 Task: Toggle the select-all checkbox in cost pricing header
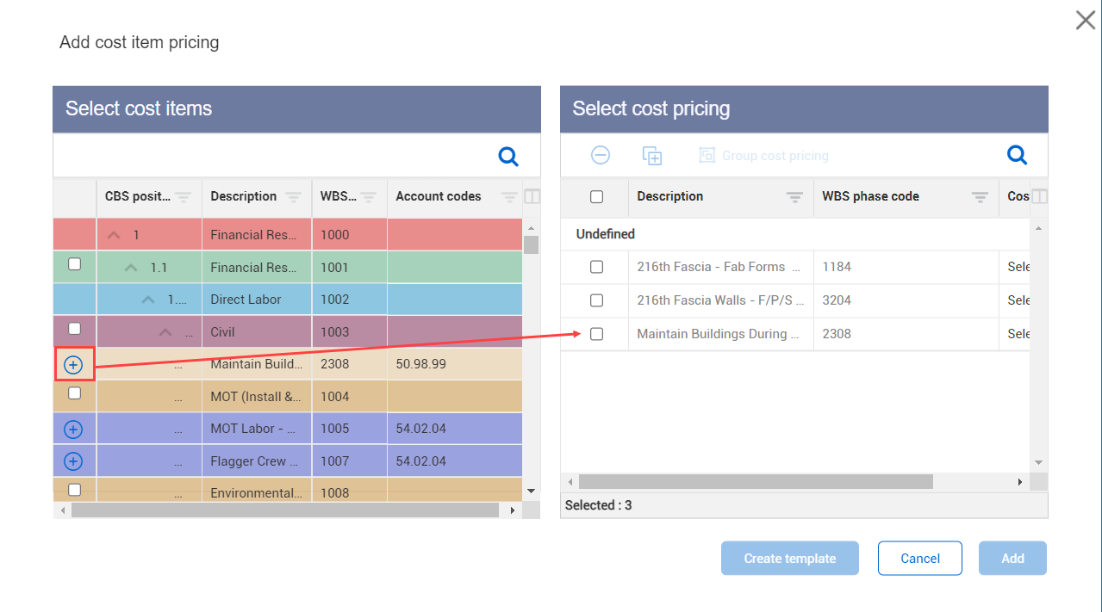coord(595,196)
